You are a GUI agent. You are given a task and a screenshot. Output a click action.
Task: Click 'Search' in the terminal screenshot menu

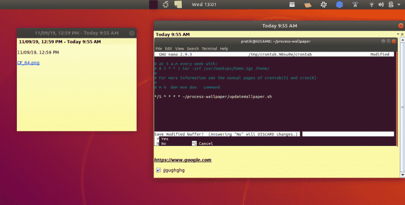193,48
